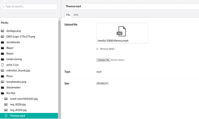Select israel-varer464x261.jpg in the tree
The width and height of the screenshot is (199, 119).
(x=24, y=99)
